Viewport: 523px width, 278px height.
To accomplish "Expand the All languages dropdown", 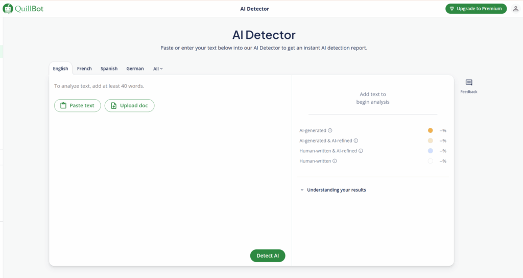I will 158,68.
